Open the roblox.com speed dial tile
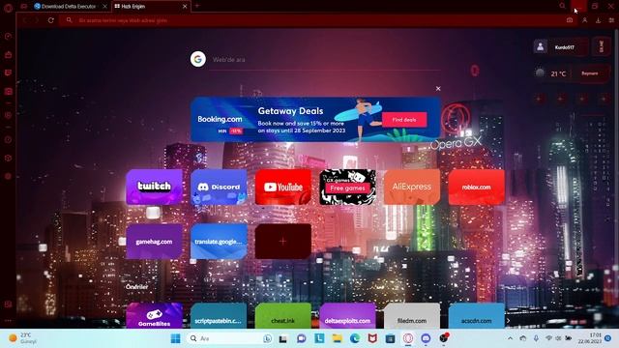Viewport: 619px width, 348px height. click(x=477, y=187)
